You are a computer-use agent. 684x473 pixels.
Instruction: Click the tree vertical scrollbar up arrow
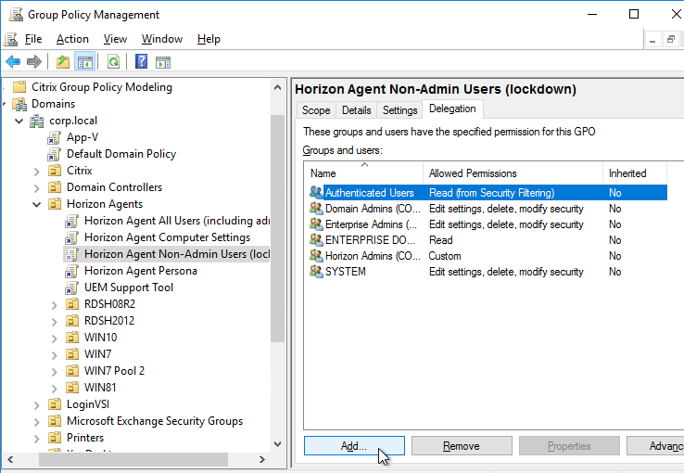pyautogui.click(x=277, y=87)
